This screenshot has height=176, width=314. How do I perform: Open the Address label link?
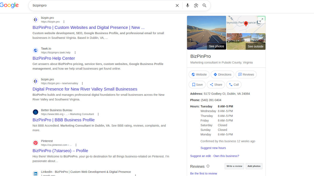[197, 94]
